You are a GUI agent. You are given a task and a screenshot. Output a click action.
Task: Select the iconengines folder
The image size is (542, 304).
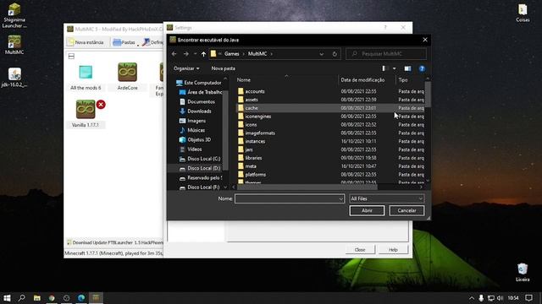point(330,117)
